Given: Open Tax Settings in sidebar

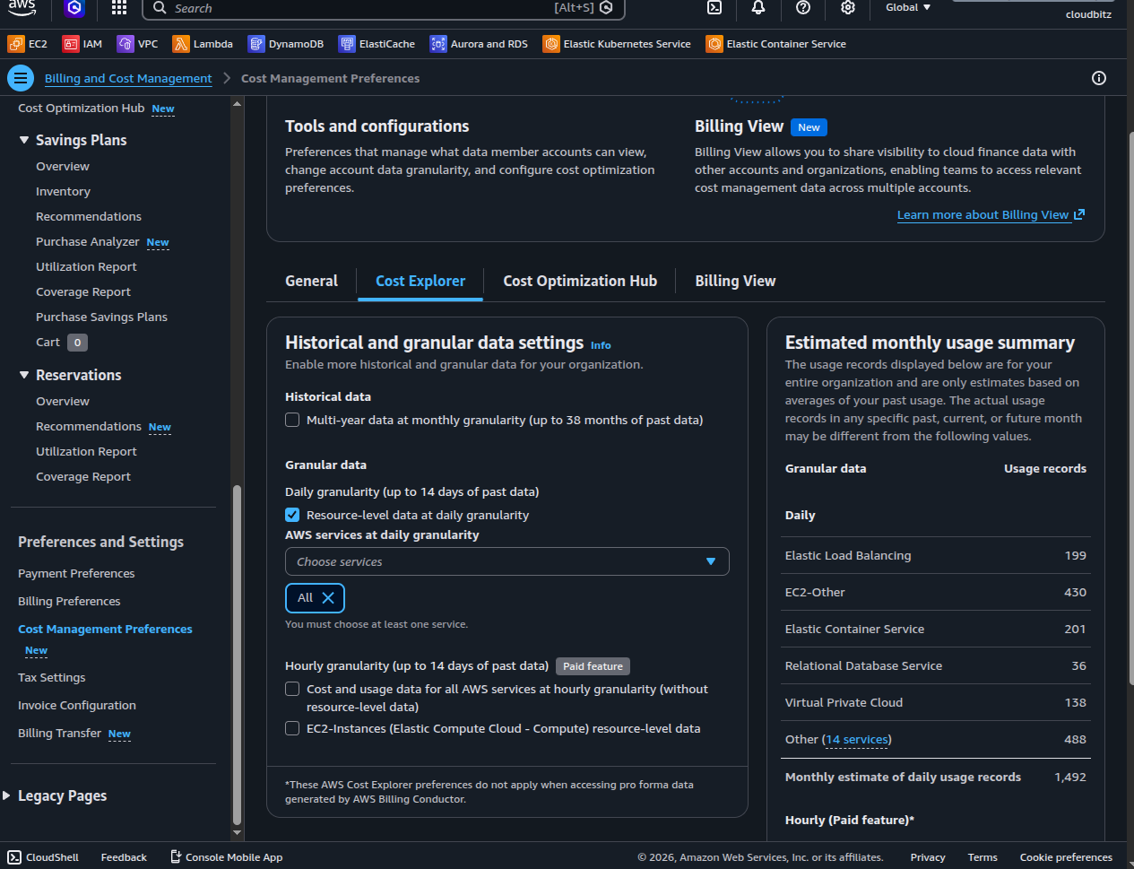Looking at the screenshot, I should point(52,677).
